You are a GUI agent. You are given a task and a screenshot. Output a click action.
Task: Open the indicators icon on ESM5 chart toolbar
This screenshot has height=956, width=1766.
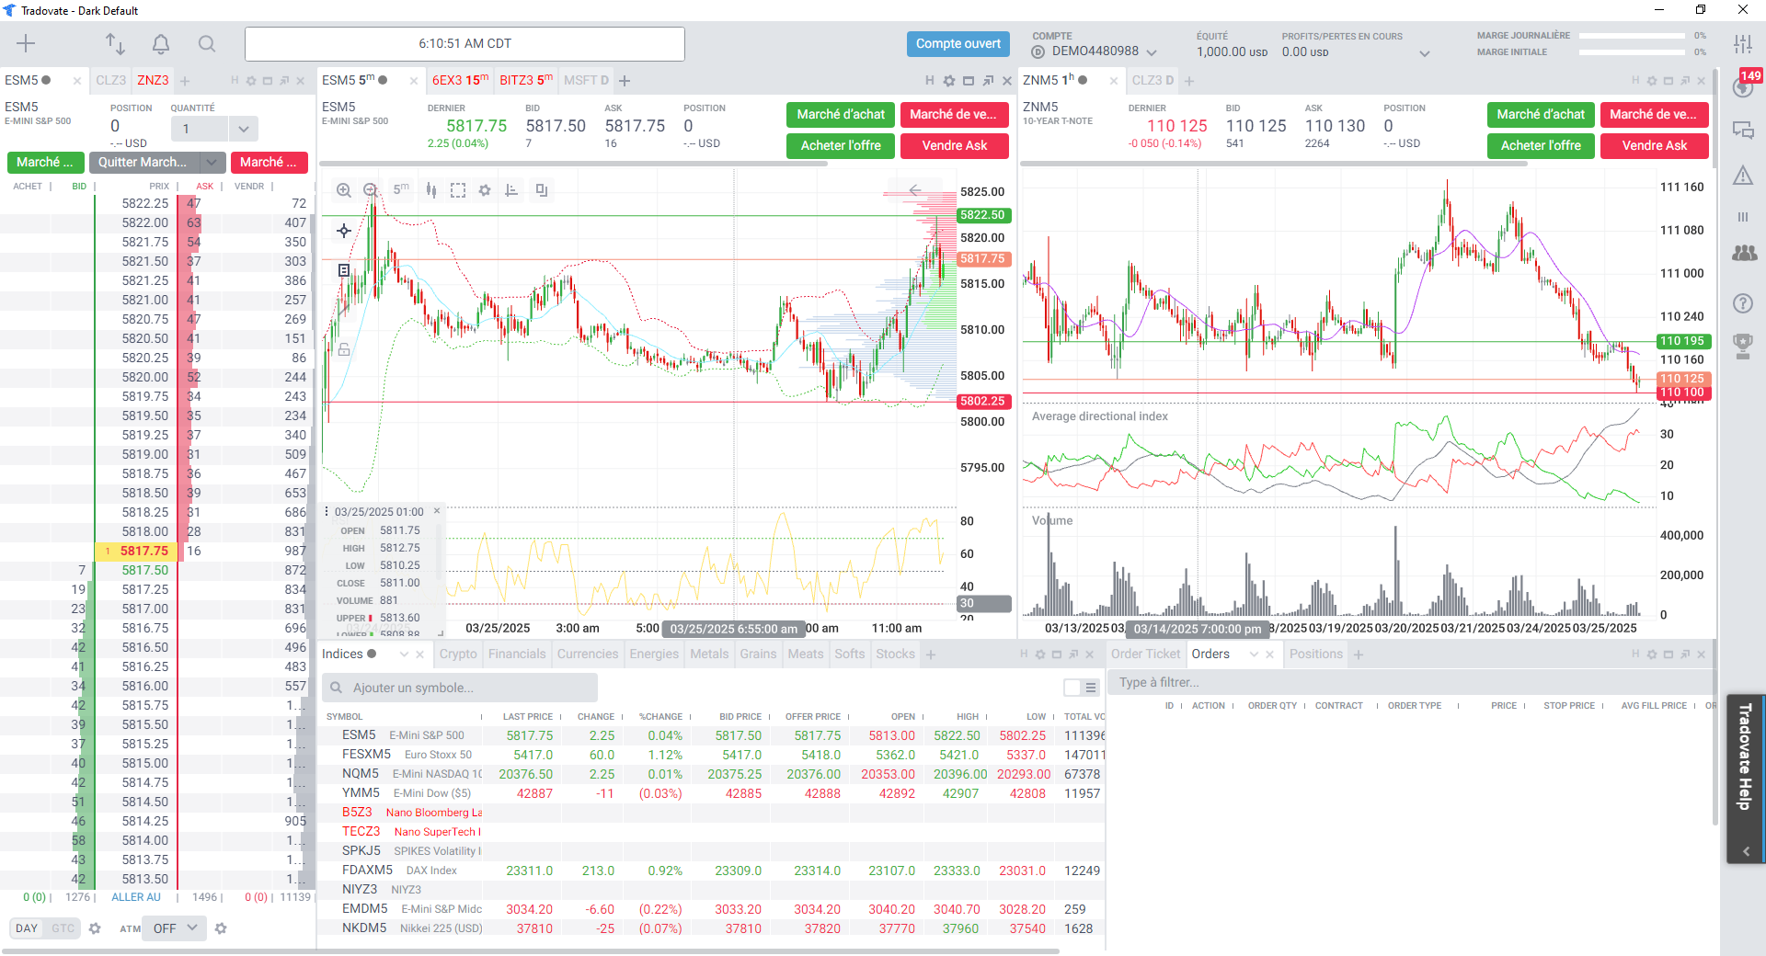point(511,190)
